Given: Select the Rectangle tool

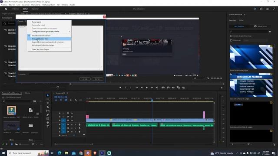Looking at the screenshot, I should (x=48, y=118).
